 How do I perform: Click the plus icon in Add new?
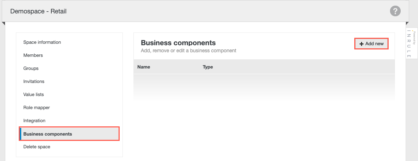[x=361, y=44]
